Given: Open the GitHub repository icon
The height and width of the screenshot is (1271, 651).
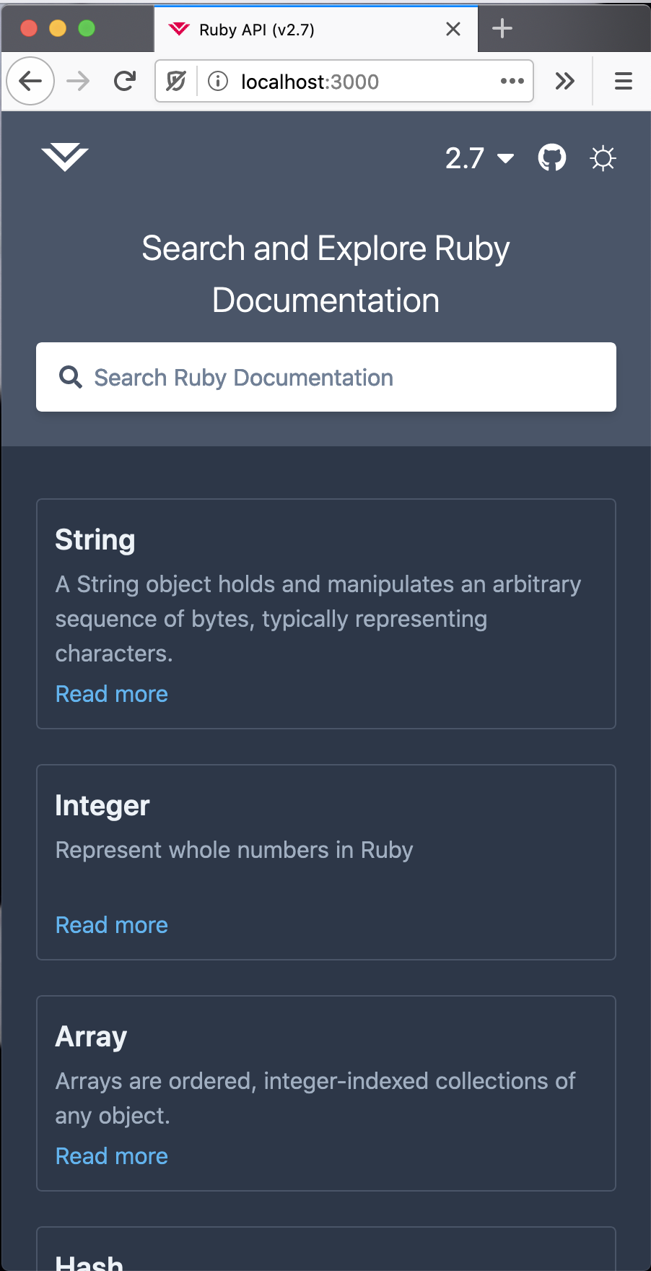Looking at the screenshot, I should click(552, 157).
